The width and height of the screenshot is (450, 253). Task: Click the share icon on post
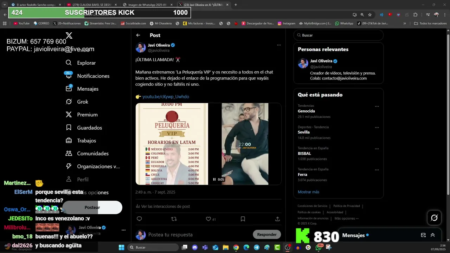click(277, 219)
